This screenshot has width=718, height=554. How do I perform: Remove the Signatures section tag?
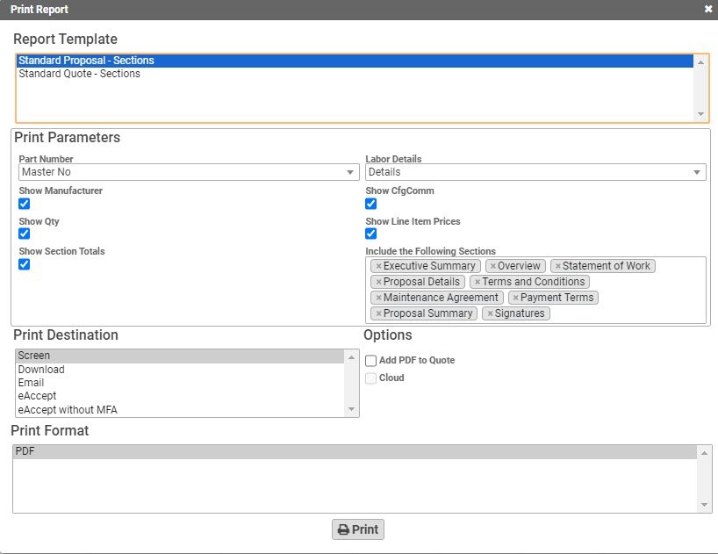490,313
